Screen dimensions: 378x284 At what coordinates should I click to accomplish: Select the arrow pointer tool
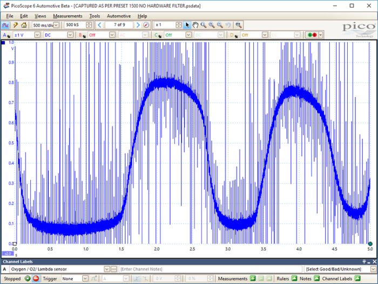point(187,25)
